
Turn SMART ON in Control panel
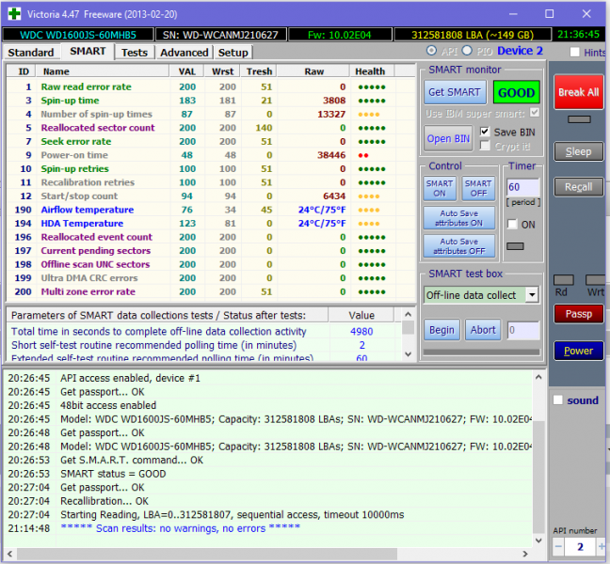point(440,188)
